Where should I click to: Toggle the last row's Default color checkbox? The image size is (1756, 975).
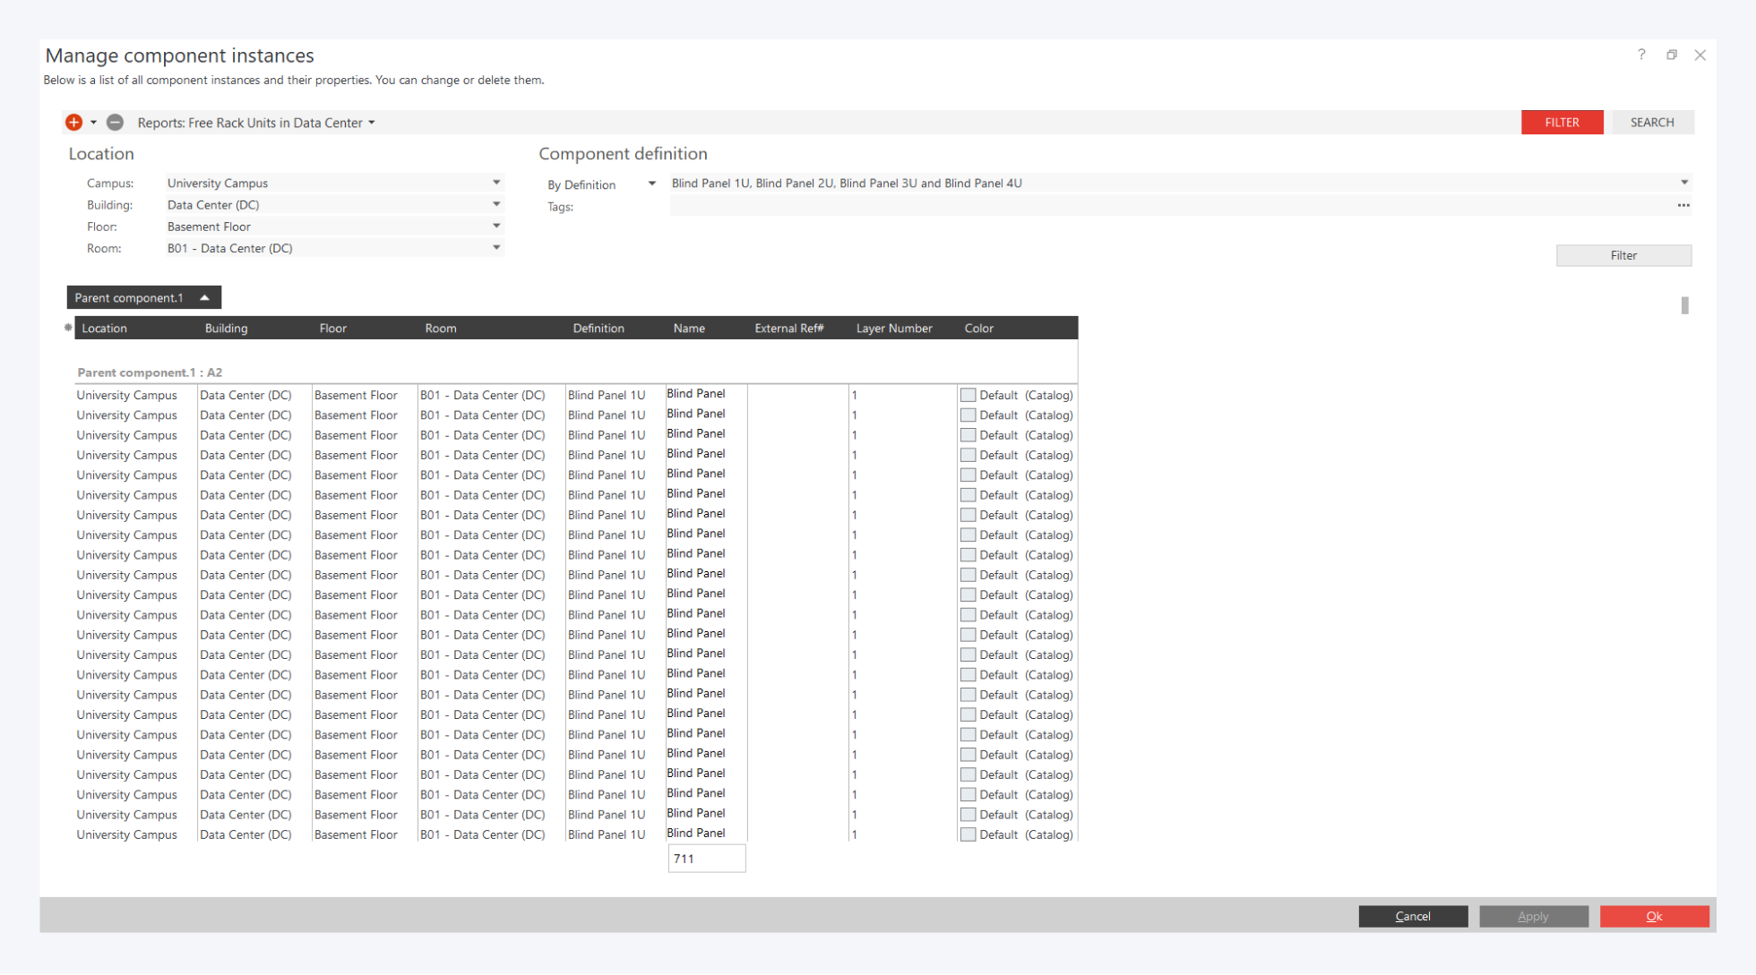point(968,834)
